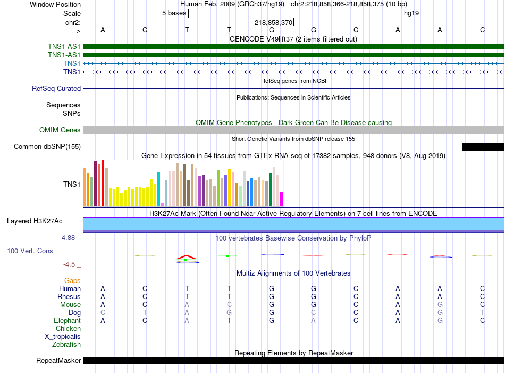The width and height of the screenshot is (505, 373).
Task: Click the 4.88 PhyloP maximum value
Action: click(x=68, y=238)
